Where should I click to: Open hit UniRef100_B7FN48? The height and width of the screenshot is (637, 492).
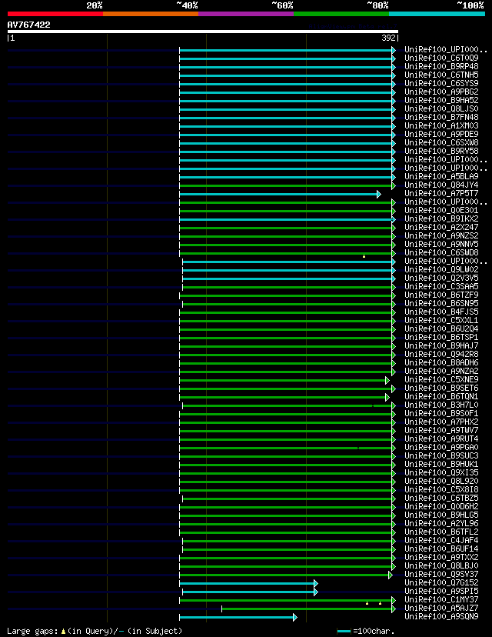[441, 118]
